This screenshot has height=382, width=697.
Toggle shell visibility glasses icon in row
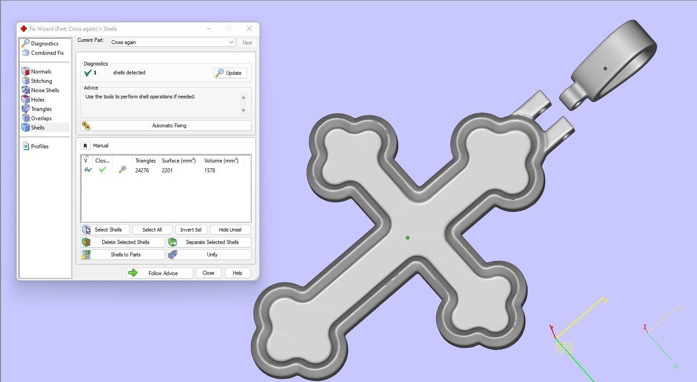tap(88, 170)
